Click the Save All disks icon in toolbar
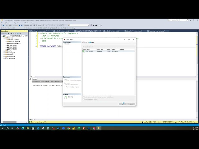Viewport: 199px width, 149px height. pos(22,25)
